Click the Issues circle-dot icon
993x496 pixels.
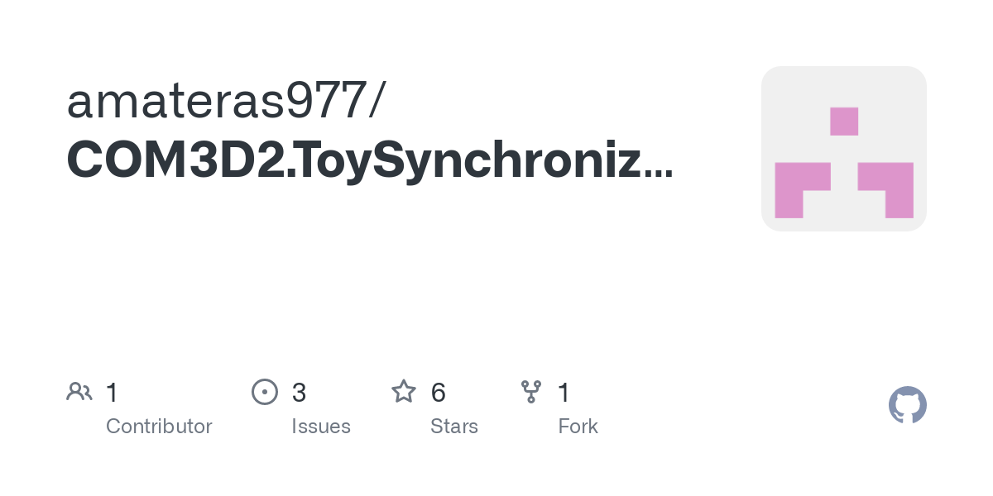click(264, 392)
